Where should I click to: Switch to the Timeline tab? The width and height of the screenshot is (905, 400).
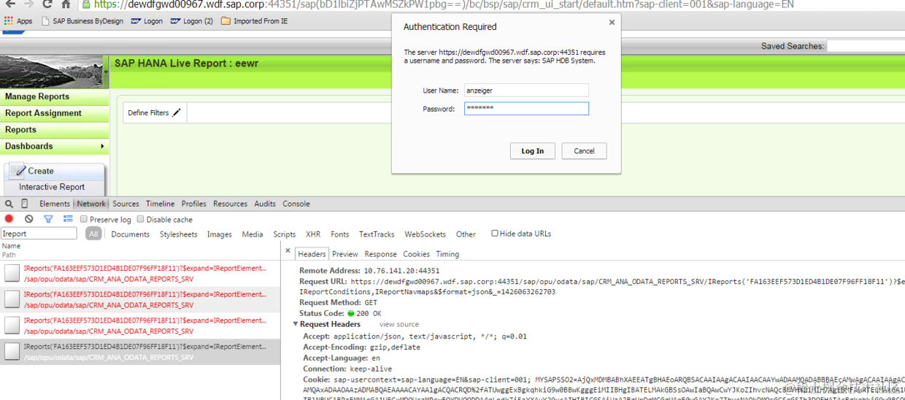tap(160, 204)
